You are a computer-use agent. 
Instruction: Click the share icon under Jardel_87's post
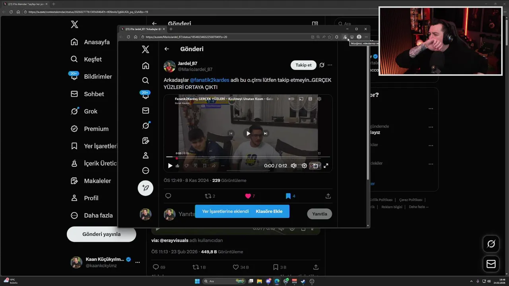click(x=328, y=196)
